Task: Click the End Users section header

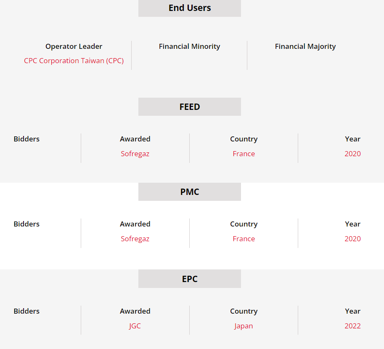Action: click(190, 8)
